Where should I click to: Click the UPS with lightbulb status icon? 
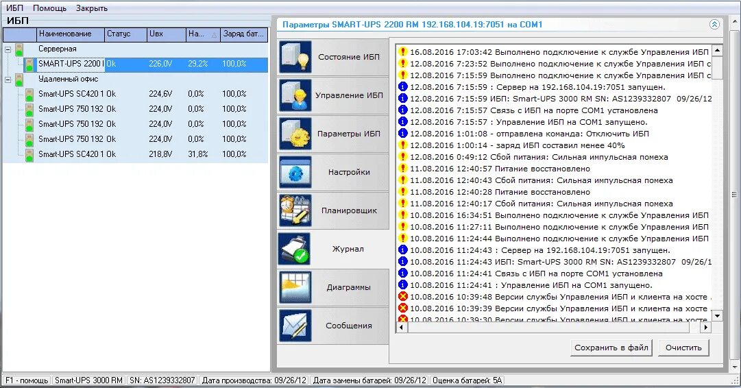(x=295, y=57)
